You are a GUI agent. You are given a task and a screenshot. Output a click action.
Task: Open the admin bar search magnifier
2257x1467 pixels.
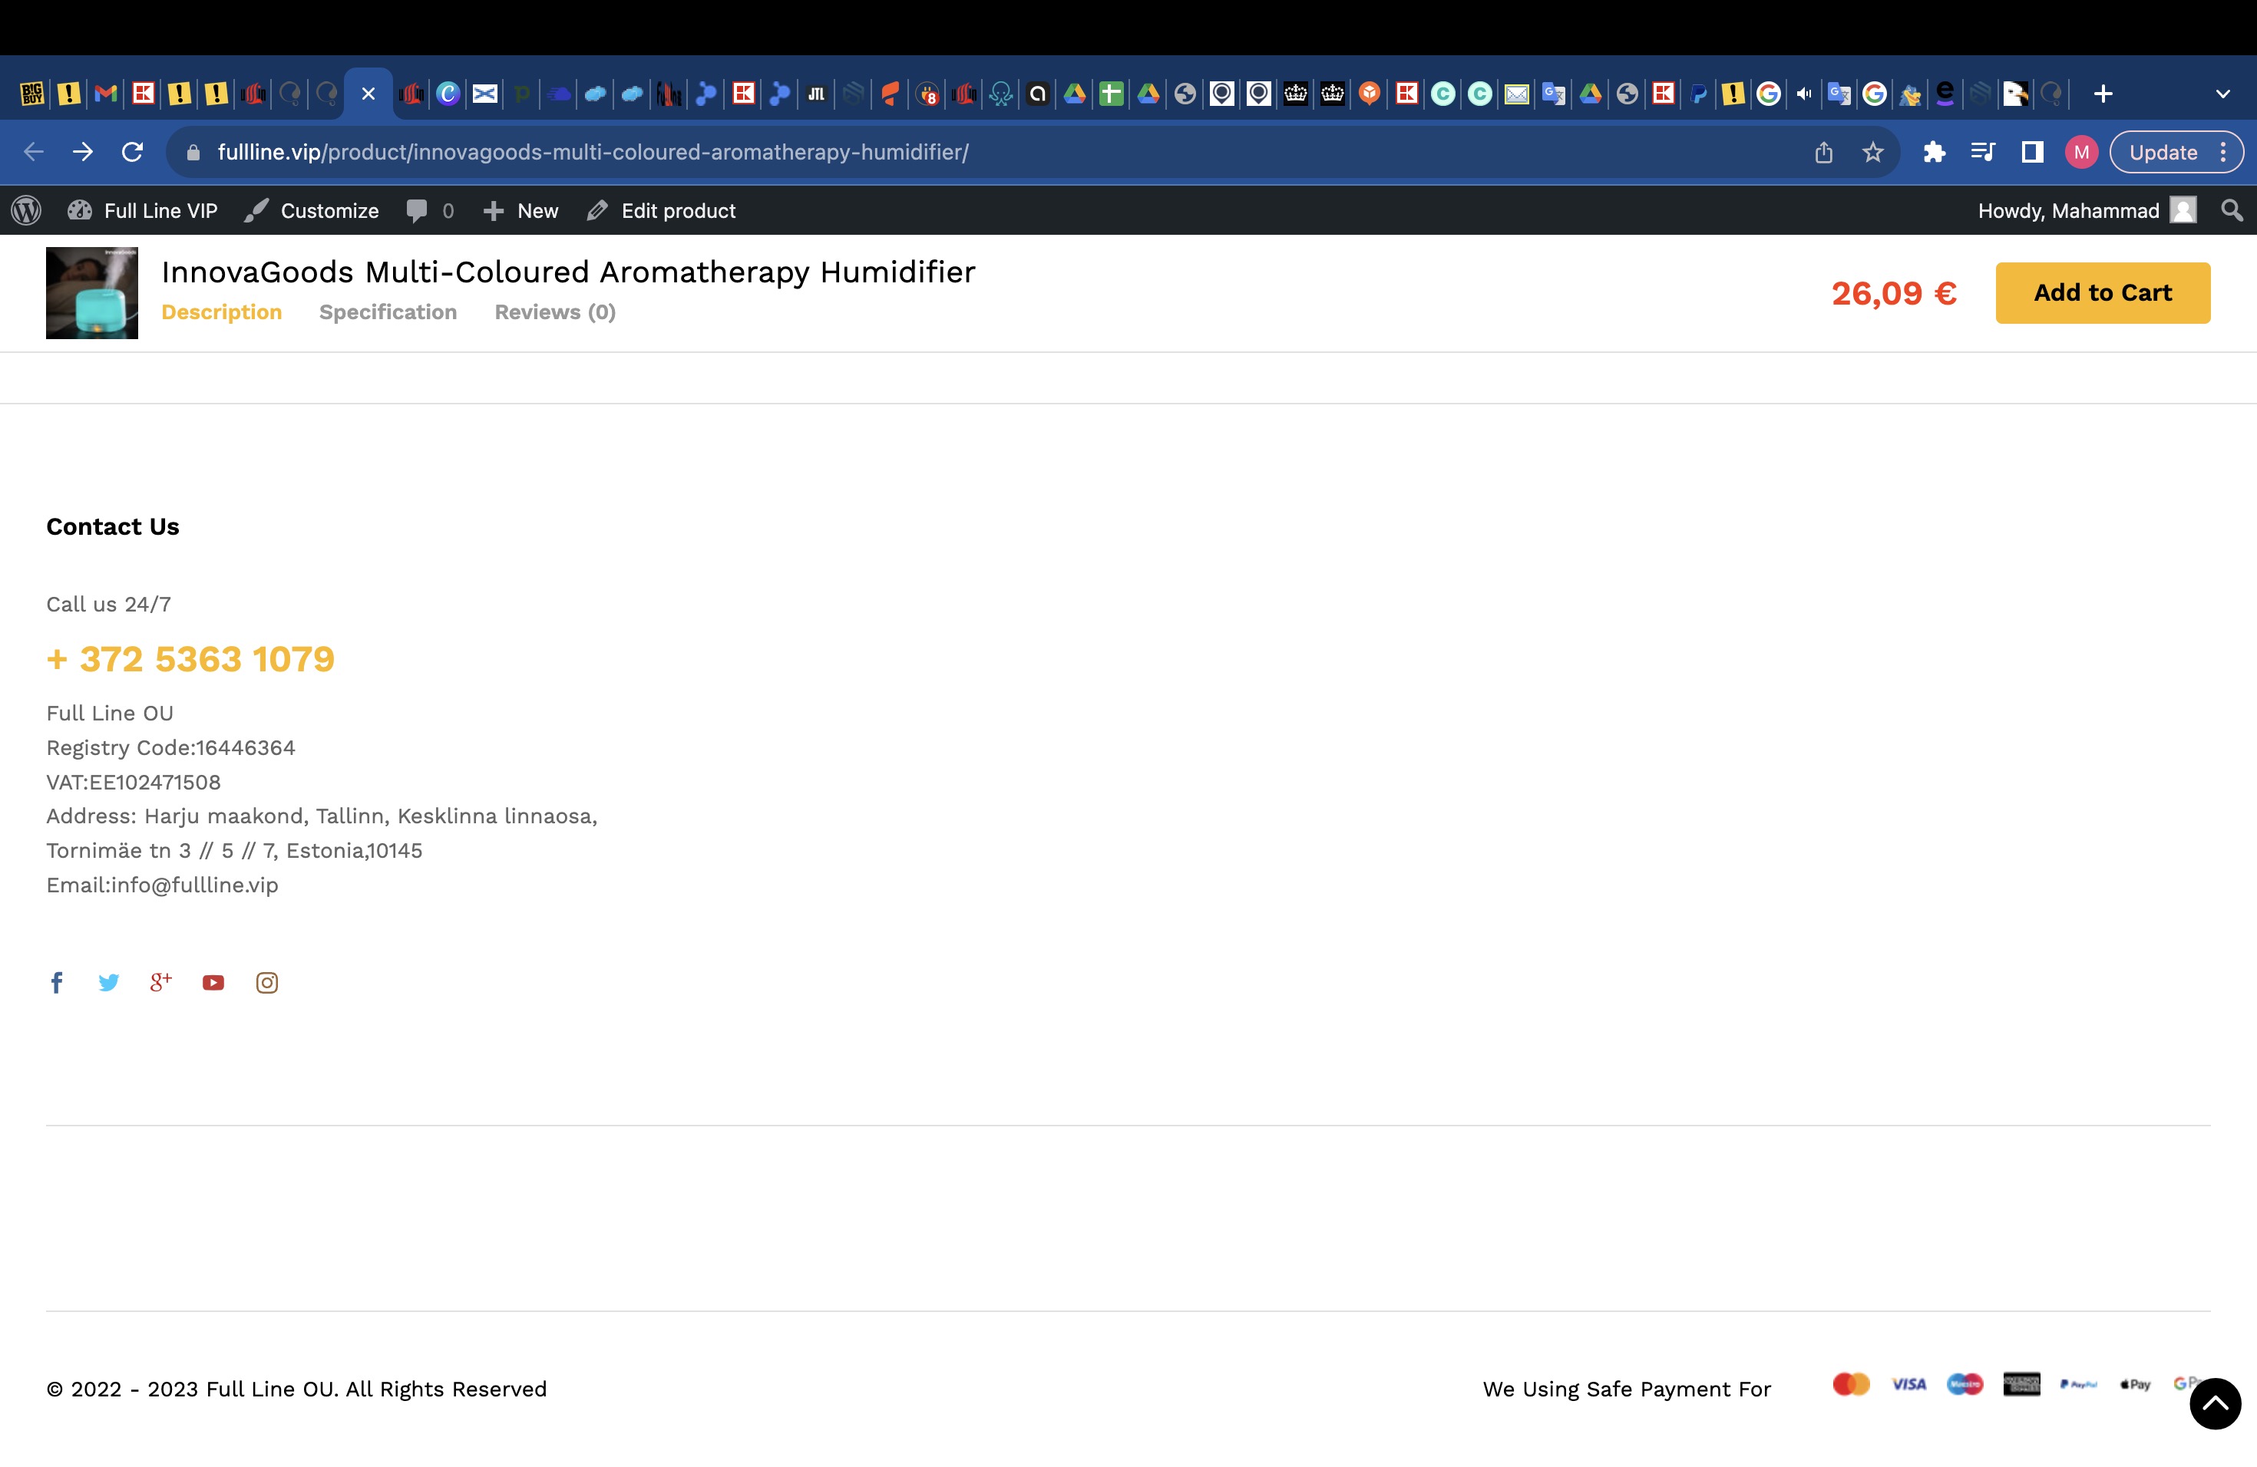point(2232,210)
